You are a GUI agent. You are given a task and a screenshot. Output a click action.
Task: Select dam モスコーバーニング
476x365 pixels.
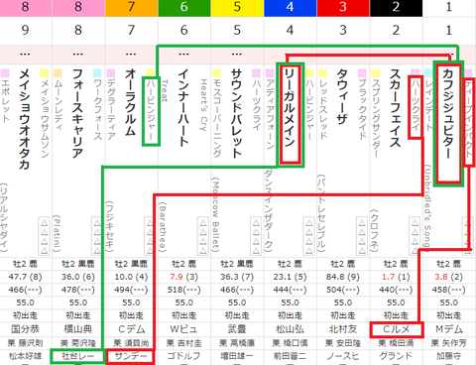[217, 118]
